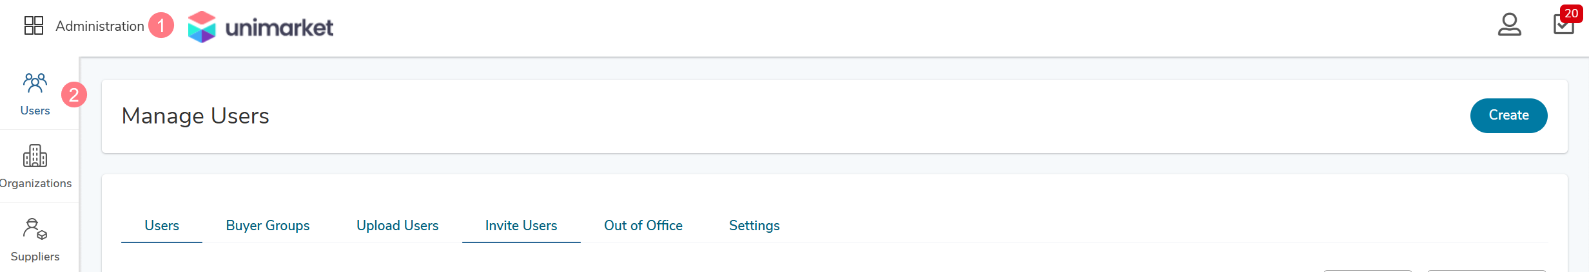Click the red marker numbered 2
Viewport: 1589px width, 272px height.
click(74, 95)
